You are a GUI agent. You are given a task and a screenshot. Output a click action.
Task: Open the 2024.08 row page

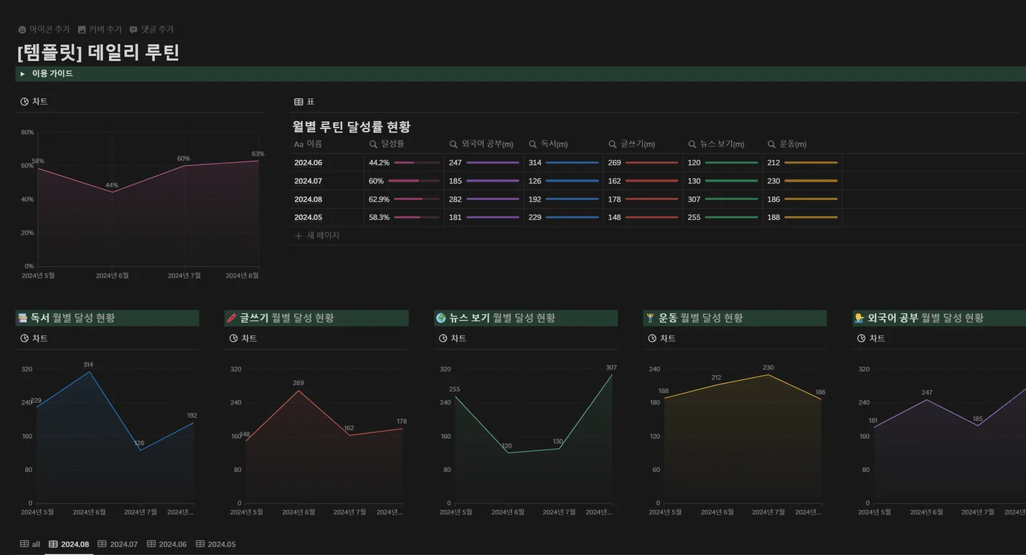[308, 199]
